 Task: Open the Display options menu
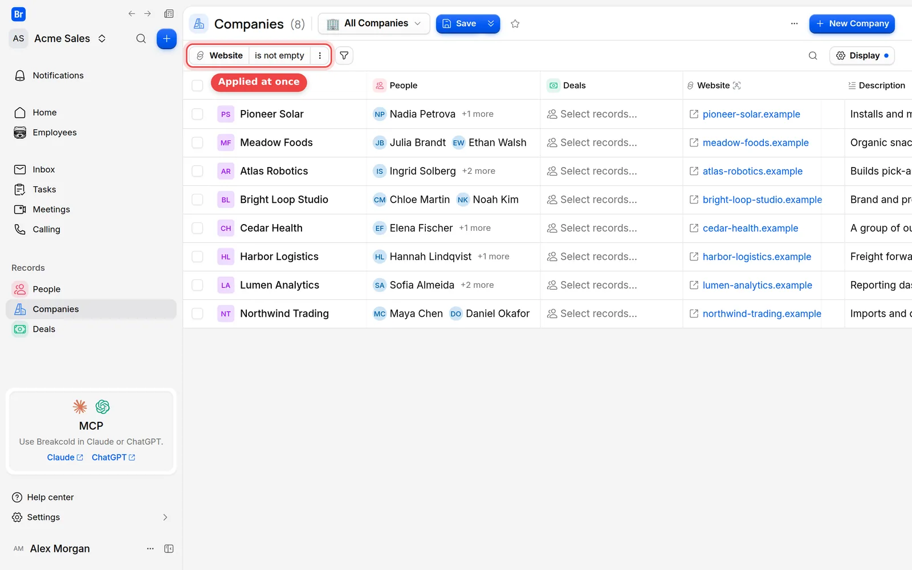coord(862,56)
